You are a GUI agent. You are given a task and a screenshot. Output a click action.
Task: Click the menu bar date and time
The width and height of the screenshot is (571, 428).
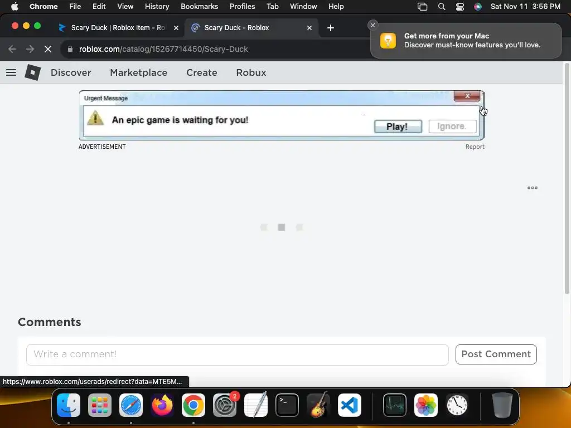[x=525, y=7]
